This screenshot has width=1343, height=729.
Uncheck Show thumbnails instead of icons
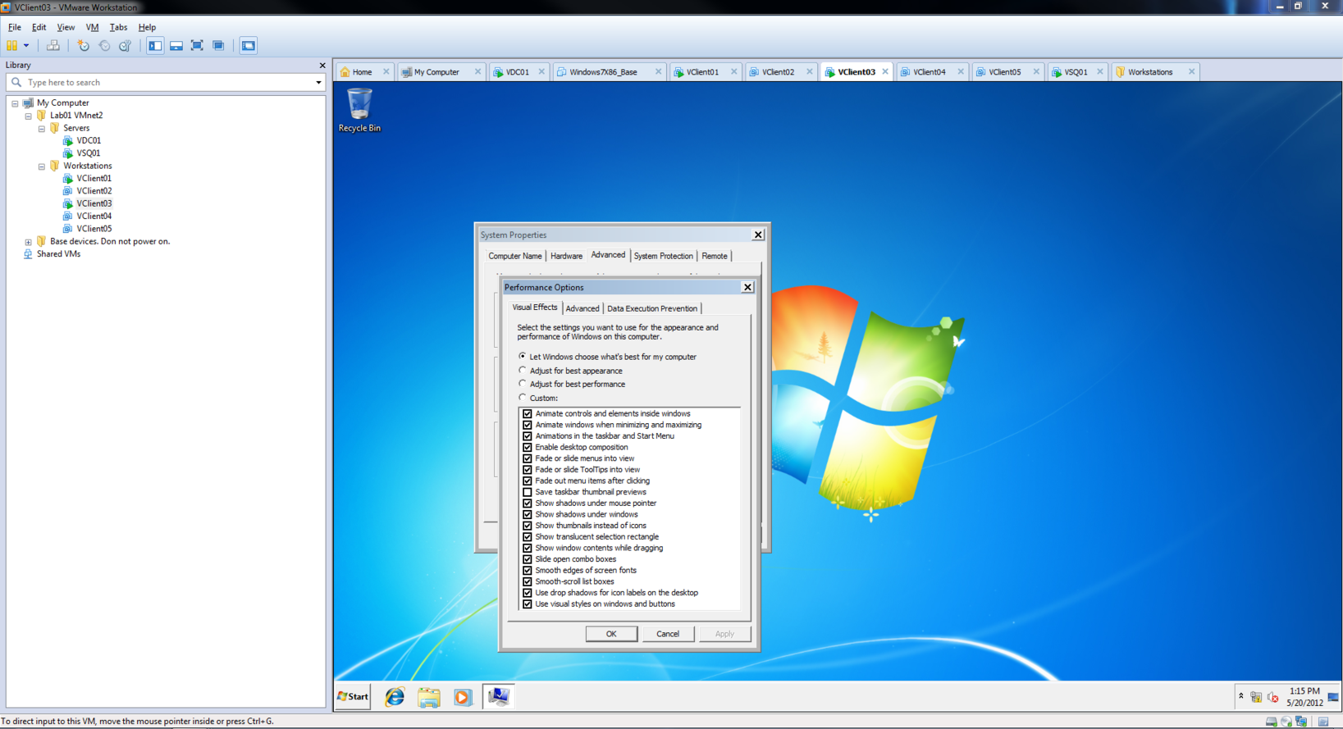528,526
